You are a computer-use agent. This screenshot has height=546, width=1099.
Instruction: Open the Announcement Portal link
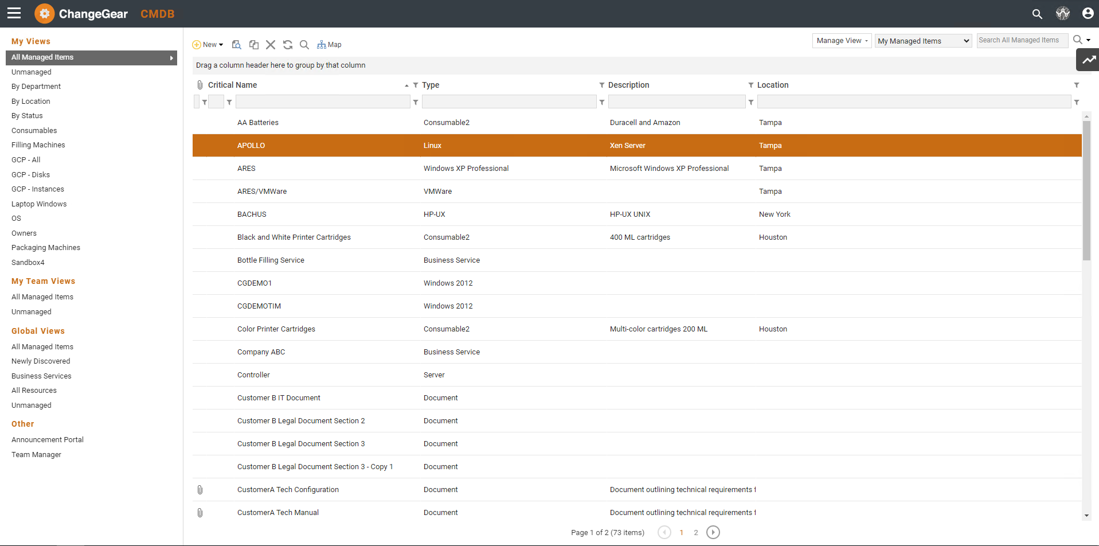tap(48, 440)
